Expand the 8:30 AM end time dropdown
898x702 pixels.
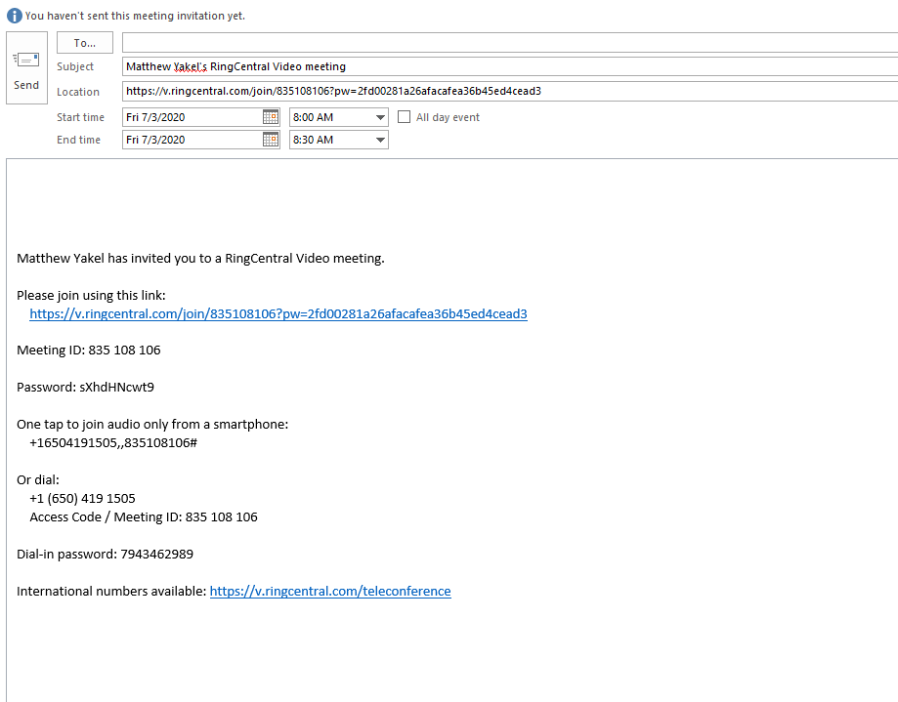(x=380, y=140)
